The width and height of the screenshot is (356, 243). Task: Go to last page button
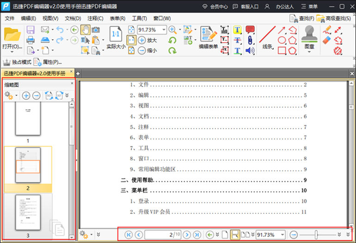(197, 235)
